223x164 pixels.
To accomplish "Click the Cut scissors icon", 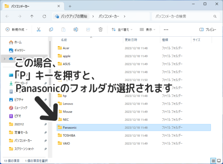I will pos(39,30).
